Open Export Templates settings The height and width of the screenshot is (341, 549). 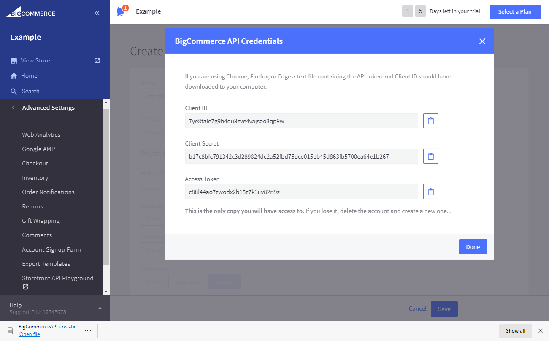coord(46,264)
